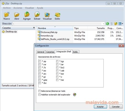This screenshot has width=125, height=111.
Task: Select the DictionaryNet.zip file name
Action: tap(49, 32)
